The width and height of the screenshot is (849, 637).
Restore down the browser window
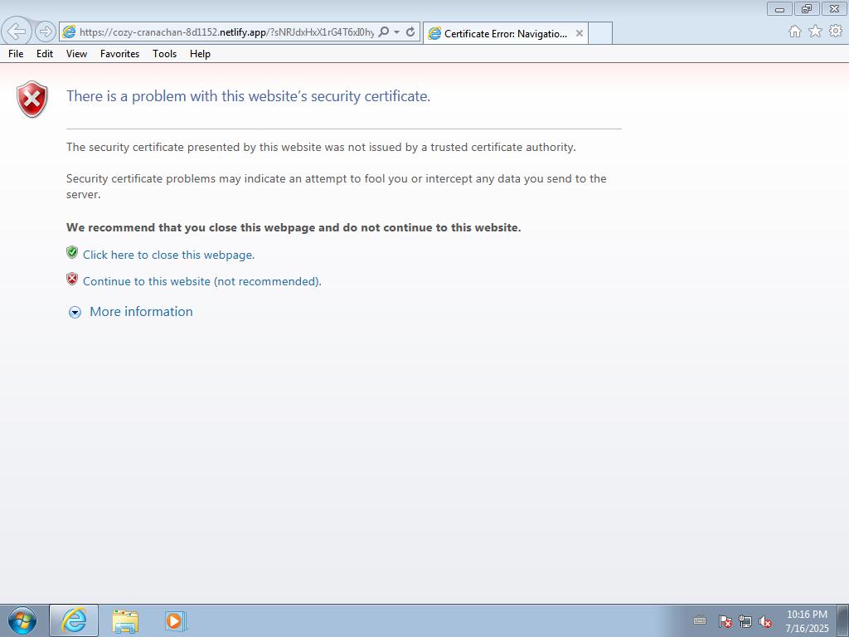[807, 8]
